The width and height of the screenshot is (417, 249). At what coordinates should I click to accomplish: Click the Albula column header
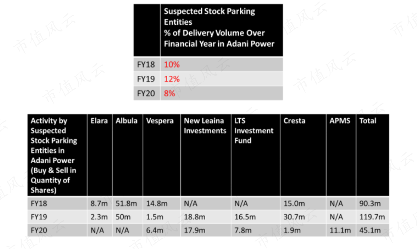click(127, 155)
